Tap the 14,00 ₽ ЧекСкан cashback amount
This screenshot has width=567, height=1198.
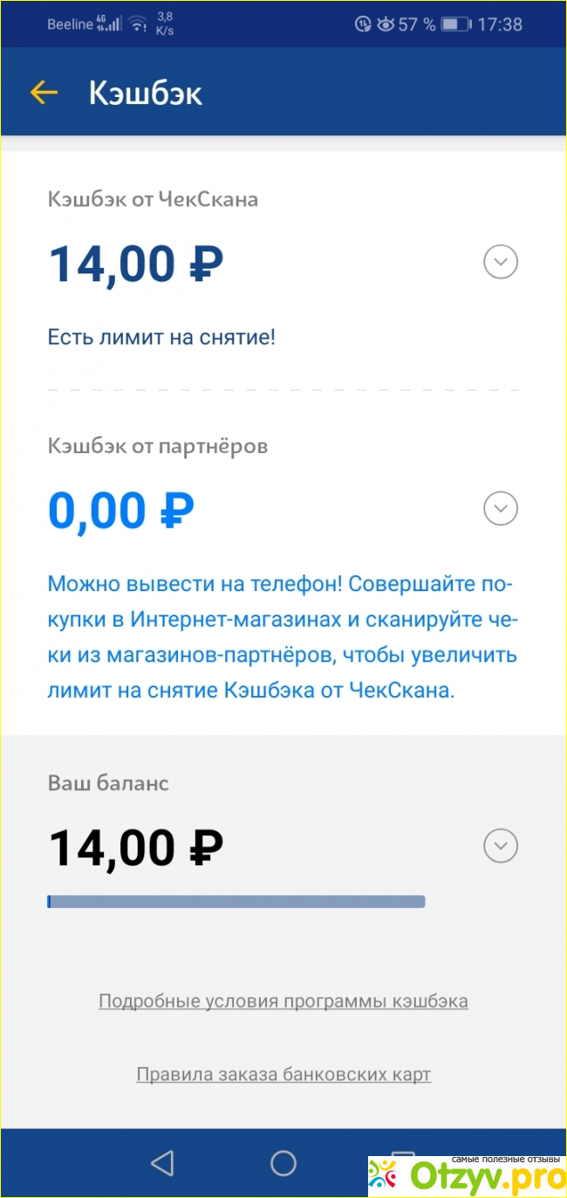tap(136, 264)
